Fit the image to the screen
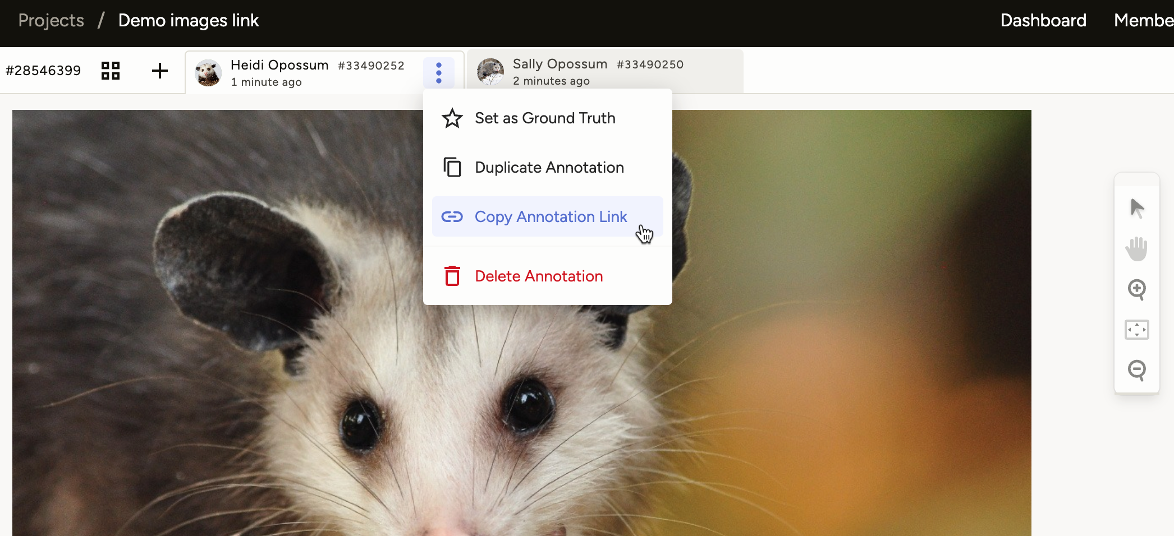This screenshot has height=536, width=1174. 1136,330
